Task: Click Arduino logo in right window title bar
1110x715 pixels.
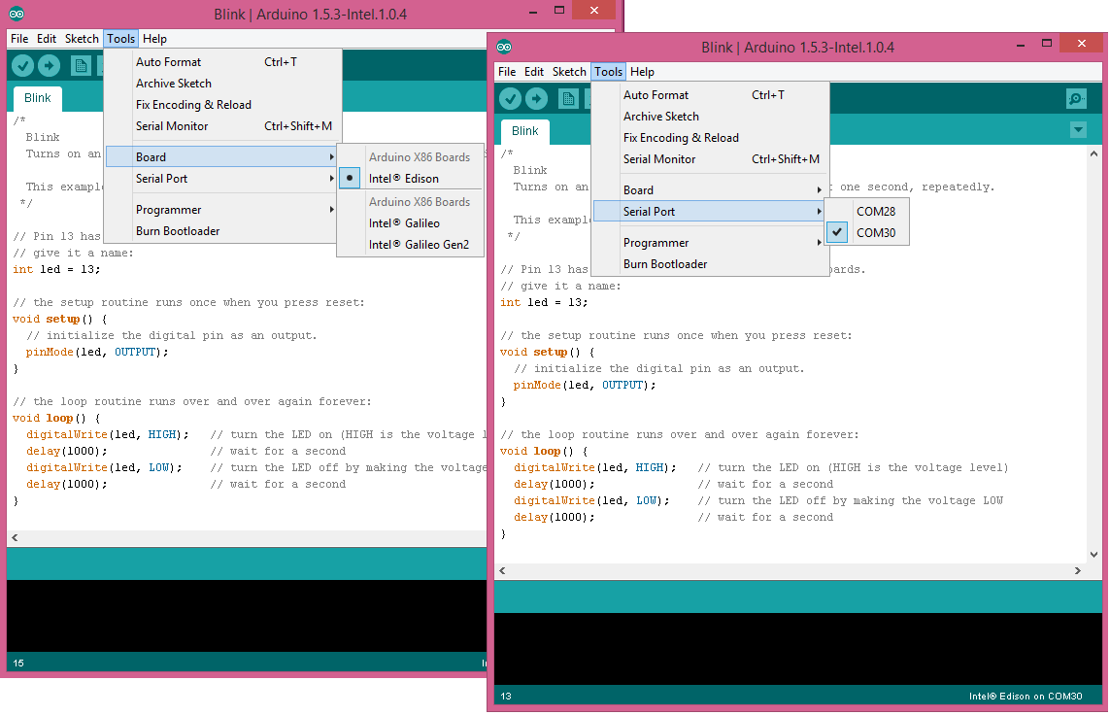Action: [x=504, y=47]
